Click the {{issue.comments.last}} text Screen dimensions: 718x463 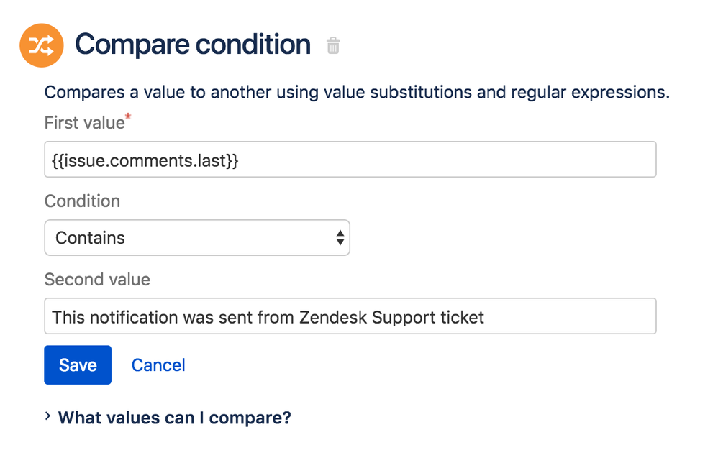pos(145,160)
